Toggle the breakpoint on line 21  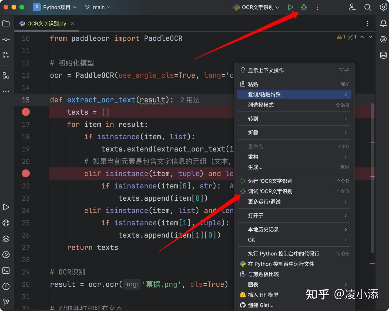pos(26,173)
